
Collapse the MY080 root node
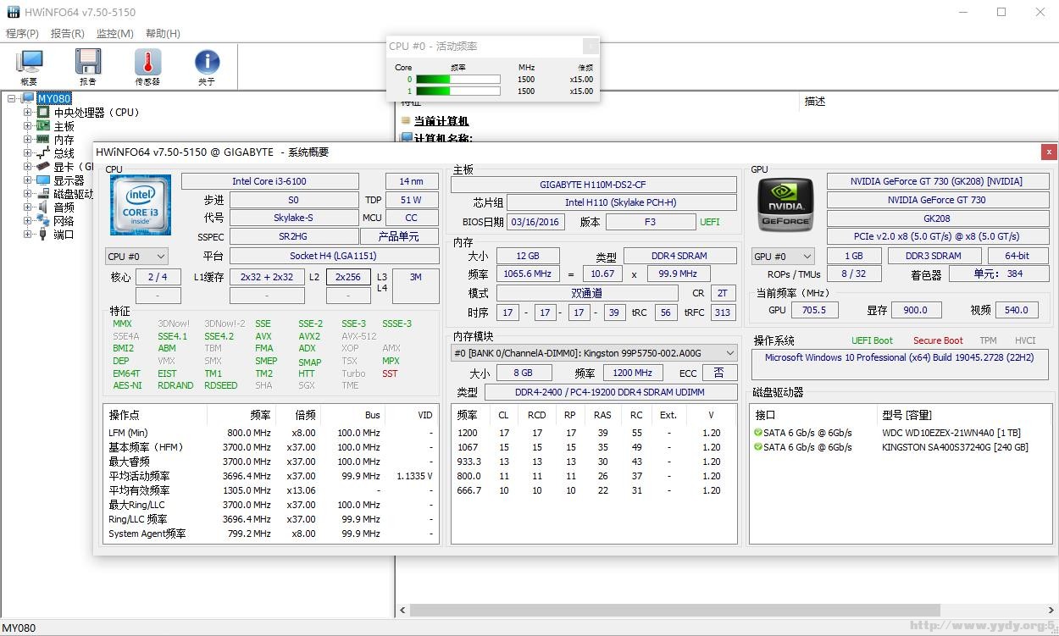point(12,98)
